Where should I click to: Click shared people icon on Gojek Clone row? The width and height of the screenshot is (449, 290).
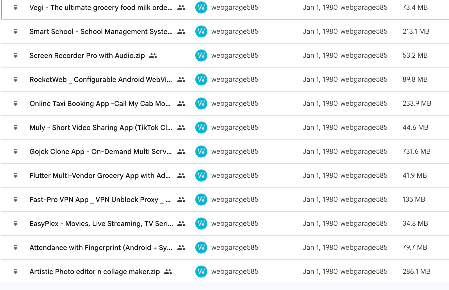181,152
